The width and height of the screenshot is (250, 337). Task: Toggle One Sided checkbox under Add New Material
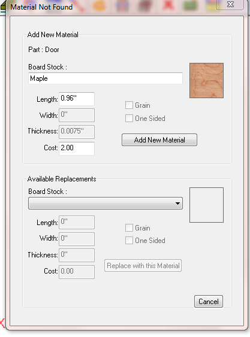129,118
